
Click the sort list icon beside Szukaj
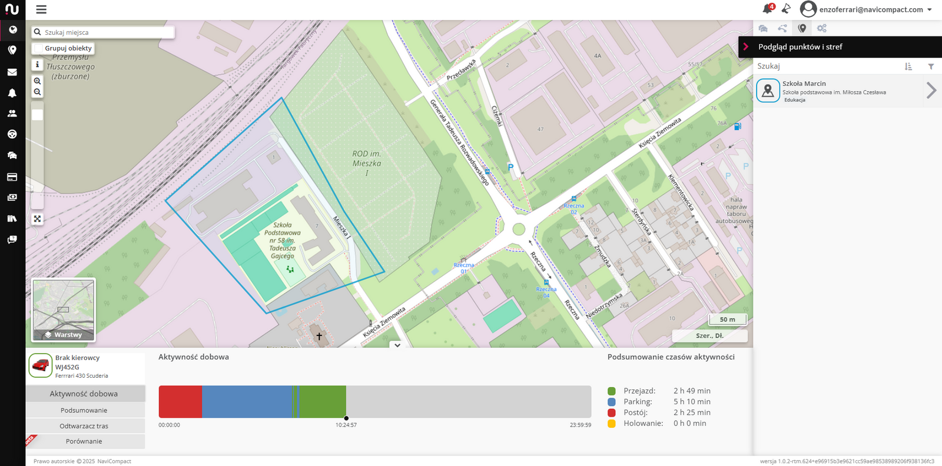(908, 66)
